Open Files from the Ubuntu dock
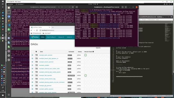The height and width of the screenshot is (98, 174). (x=9, y=8)
